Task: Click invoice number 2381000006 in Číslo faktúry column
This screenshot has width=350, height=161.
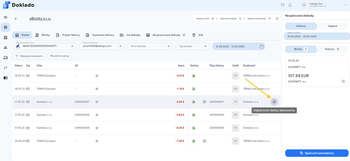Action: click(x=217, y=115)
